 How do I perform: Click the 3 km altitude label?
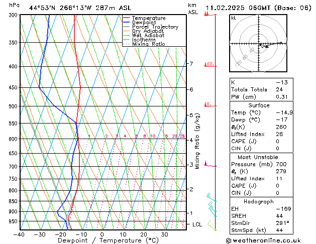pos(191,165)
